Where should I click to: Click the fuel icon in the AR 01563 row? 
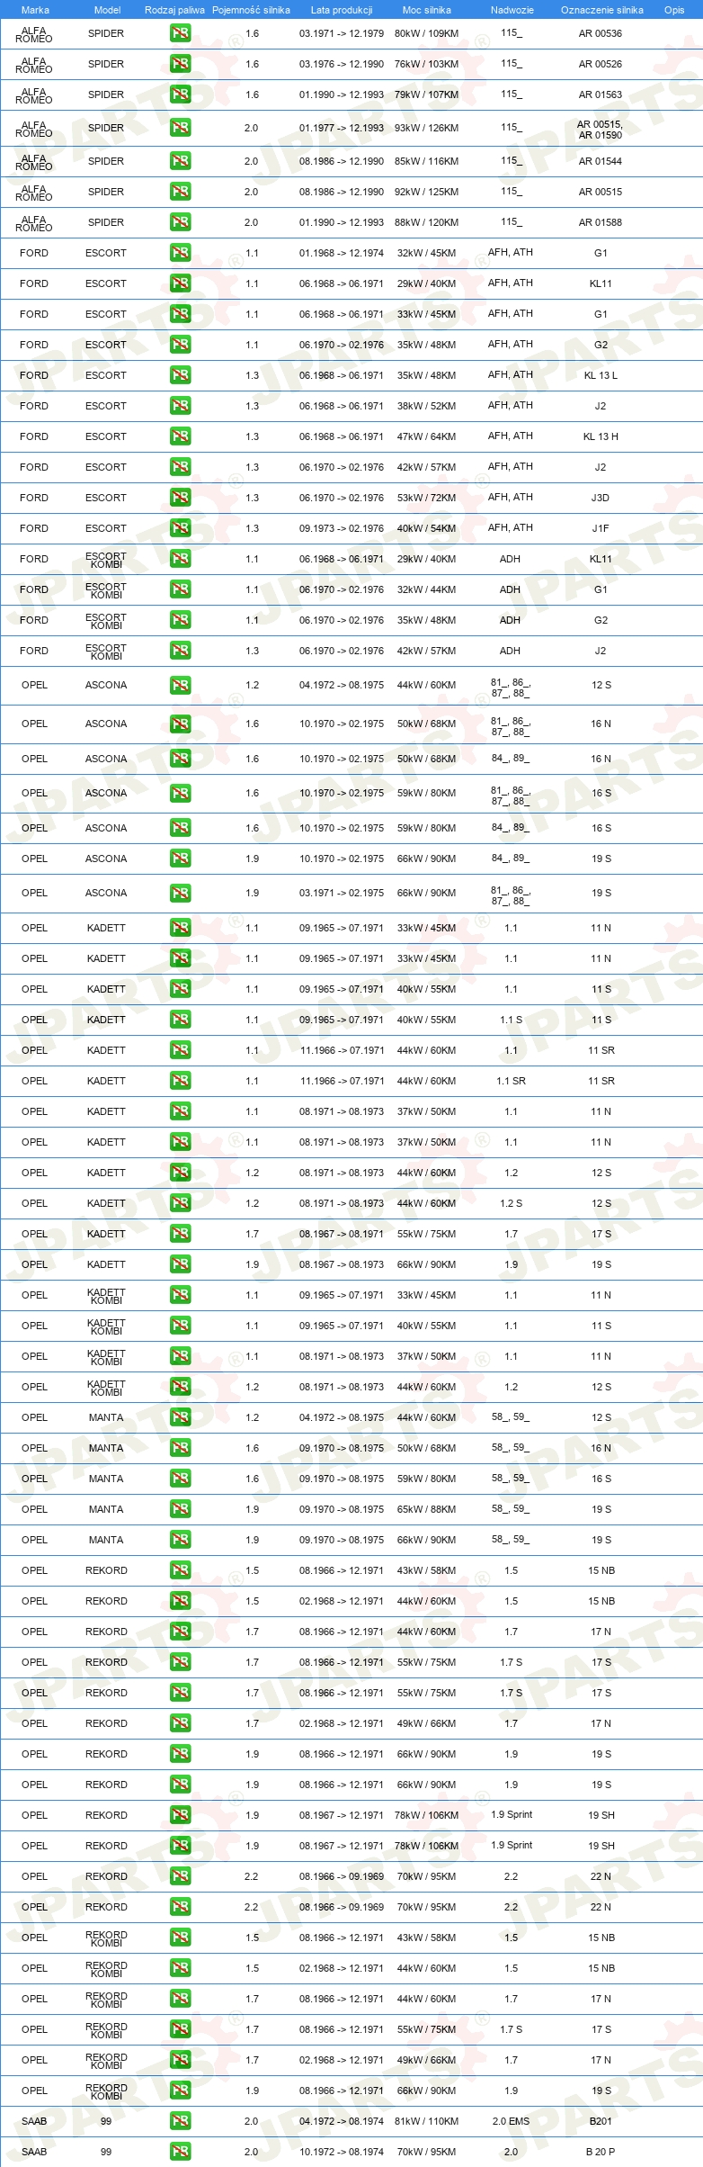[180, 94]
